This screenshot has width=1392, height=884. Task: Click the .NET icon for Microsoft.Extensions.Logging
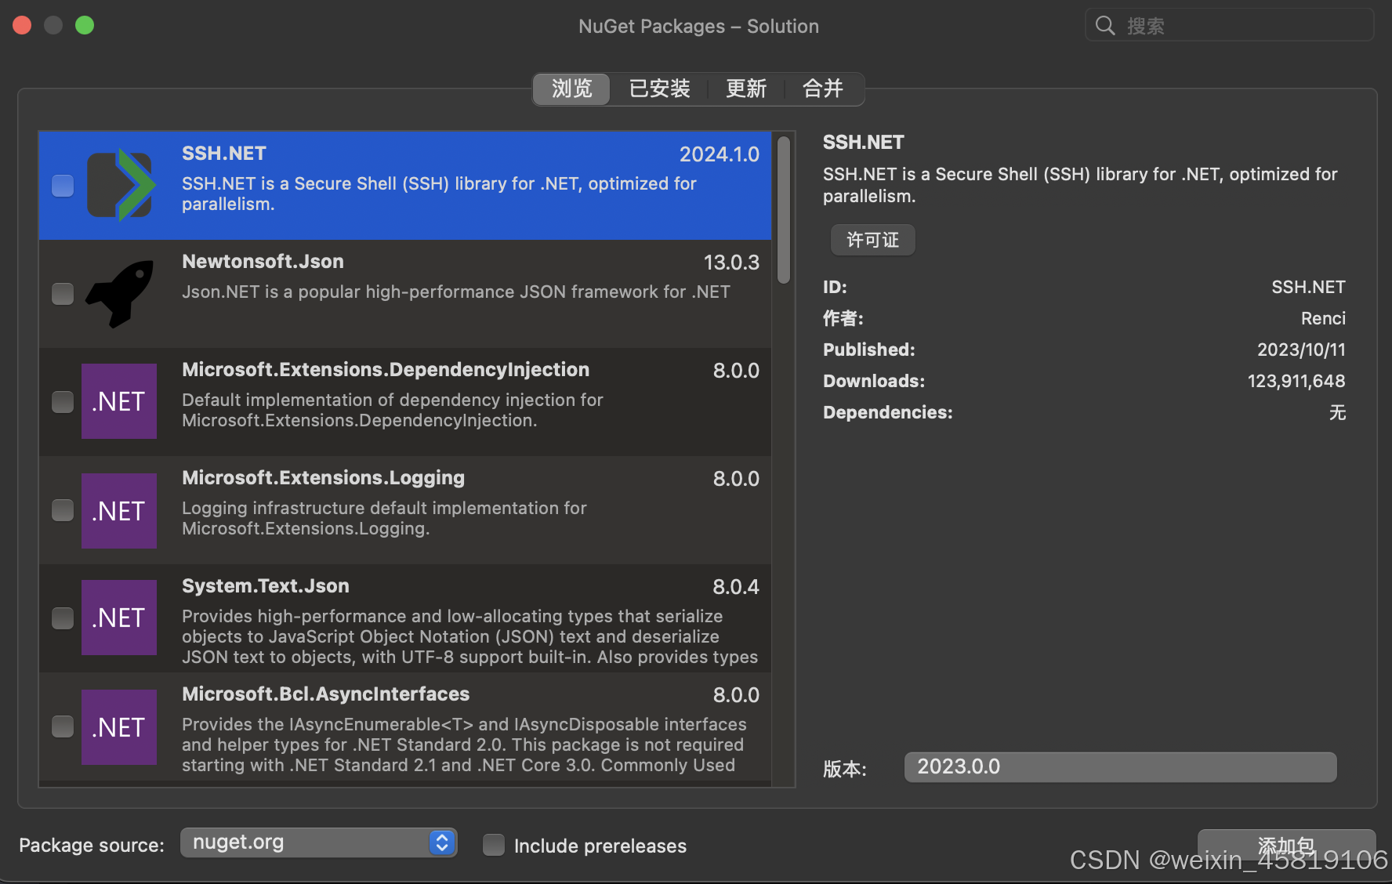119,511
